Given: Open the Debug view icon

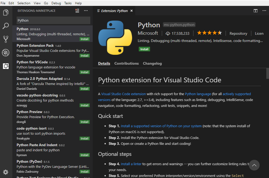Looking at the screenshot, I should pos(6,53).
